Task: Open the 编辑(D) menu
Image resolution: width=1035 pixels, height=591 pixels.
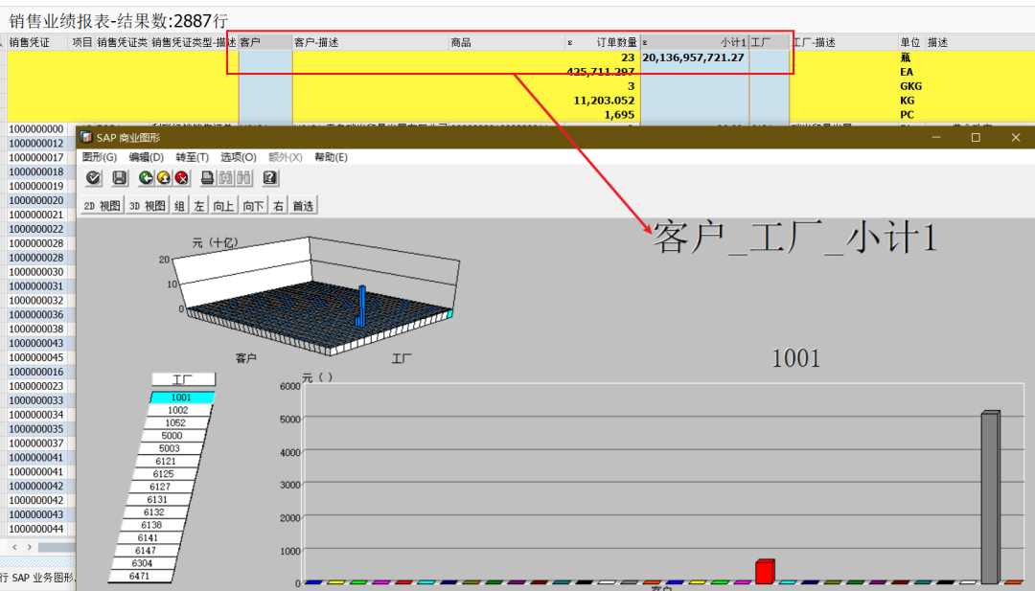Action: (146, 157)
